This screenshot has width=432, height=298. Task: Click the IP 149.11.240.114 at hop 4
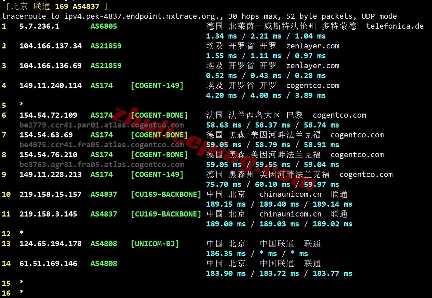[50, 86]
